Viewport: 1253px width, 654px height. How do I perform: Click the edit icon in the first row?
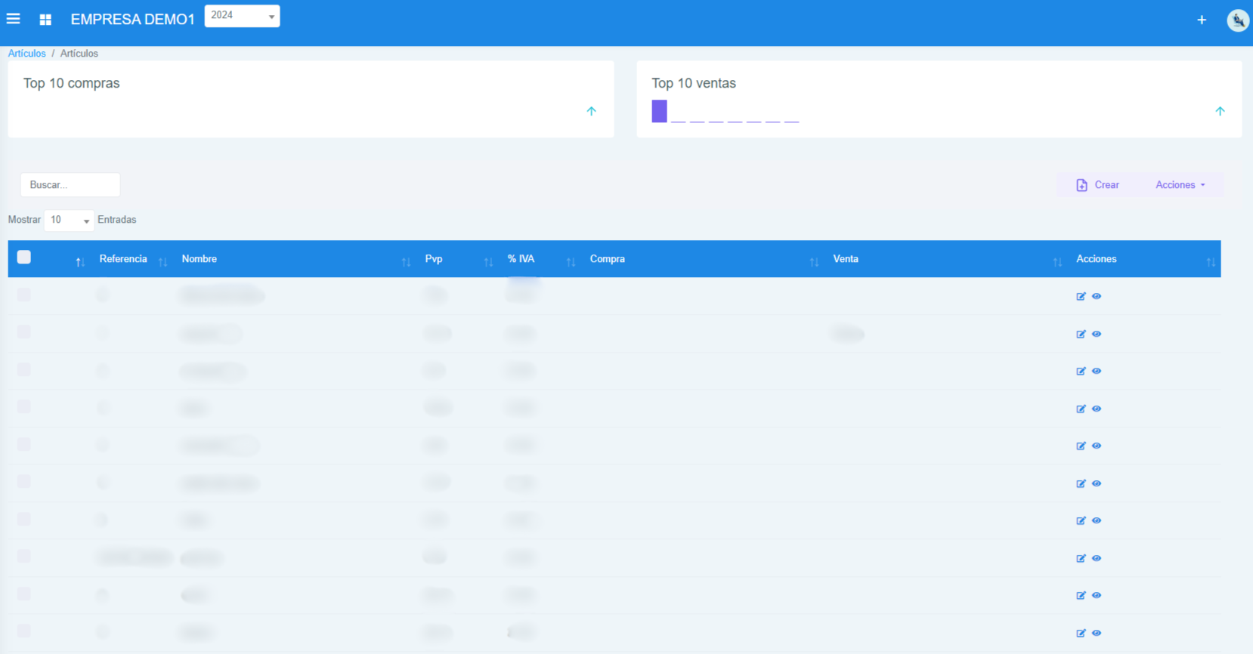pyautogui.click(x=1081, y=297)
